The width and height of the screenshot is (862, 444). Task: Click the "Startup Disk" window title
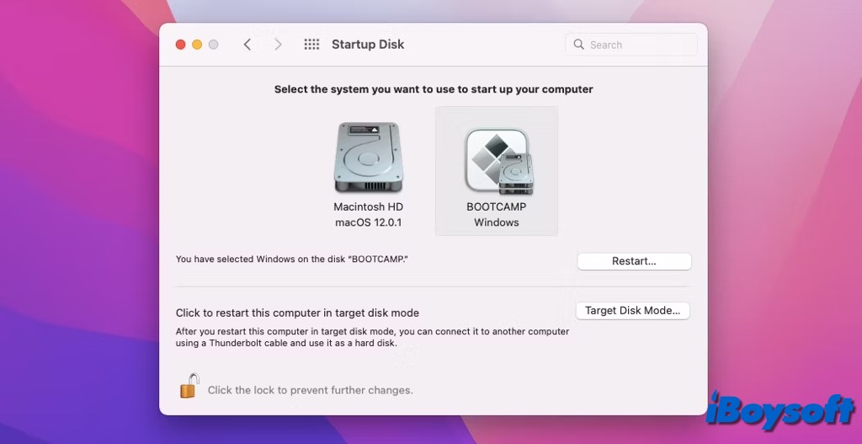tap(368, 45)
